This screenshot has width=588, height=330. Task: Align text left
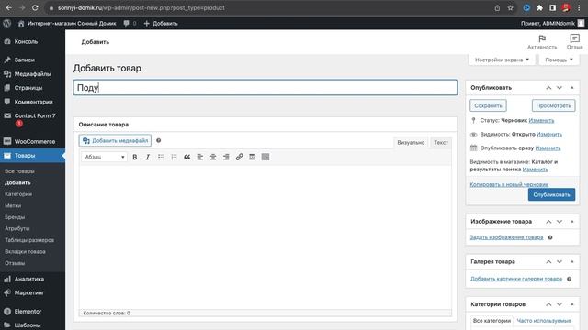click(200, 157)
